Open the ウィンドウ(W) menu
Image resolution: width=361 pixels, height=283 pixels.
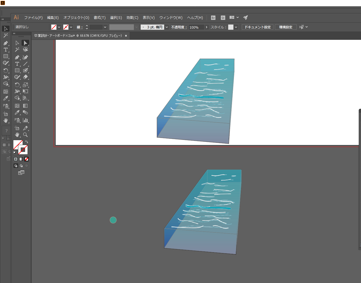tap(171, 18)
